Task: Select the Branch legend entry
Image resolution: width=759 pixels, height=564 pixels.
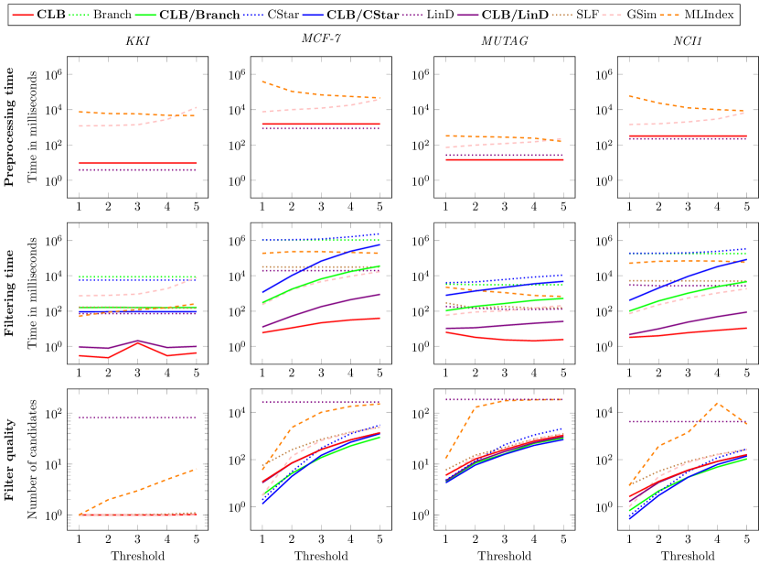Action: (x=112, y=16)
